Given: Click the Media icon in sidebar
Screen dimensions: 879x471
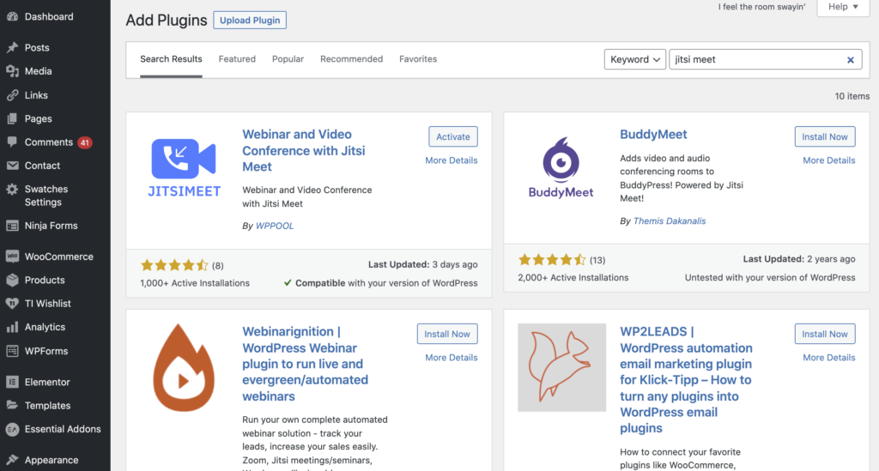Looking at the screenshot, I should pos(12,71).
